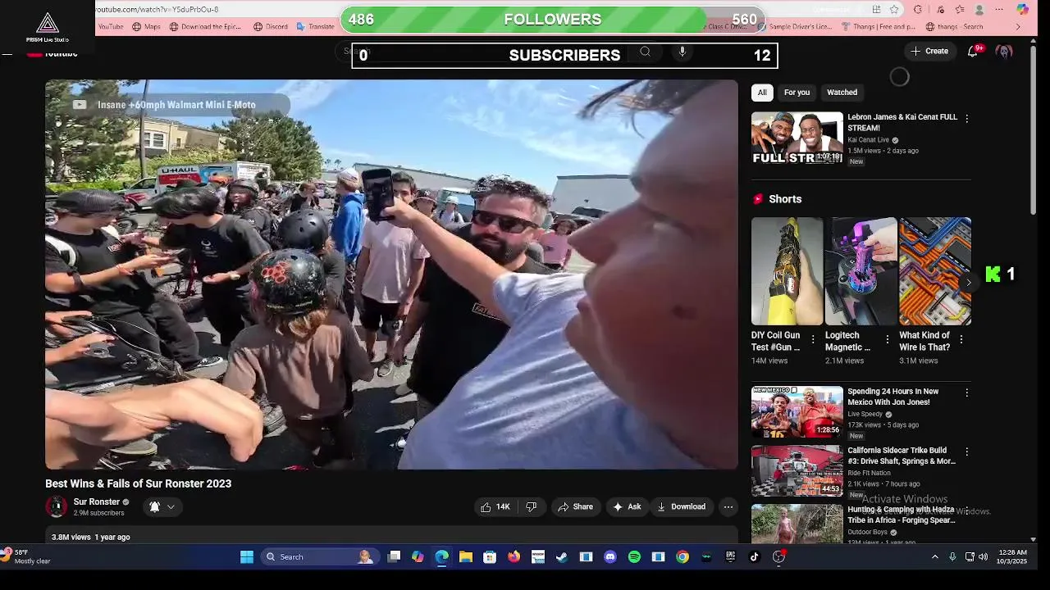Open options menu for New Mexico video
Image resolution: width=1050 pixels, height=590 pixels.
click(x=966, y=393)
